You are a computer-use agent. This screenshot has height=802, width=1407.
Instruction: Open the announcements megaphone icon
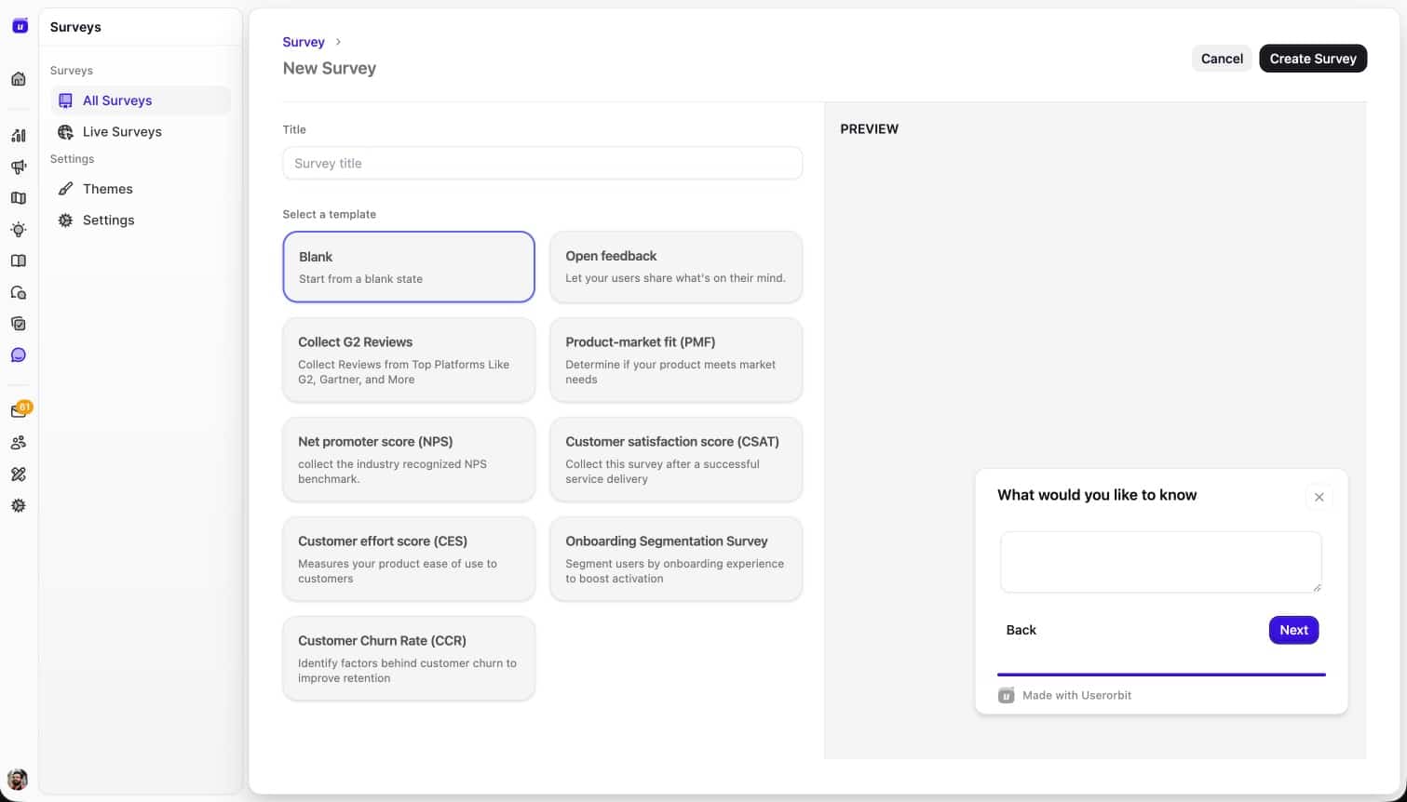pyautogui.click(x=19, y=167)
